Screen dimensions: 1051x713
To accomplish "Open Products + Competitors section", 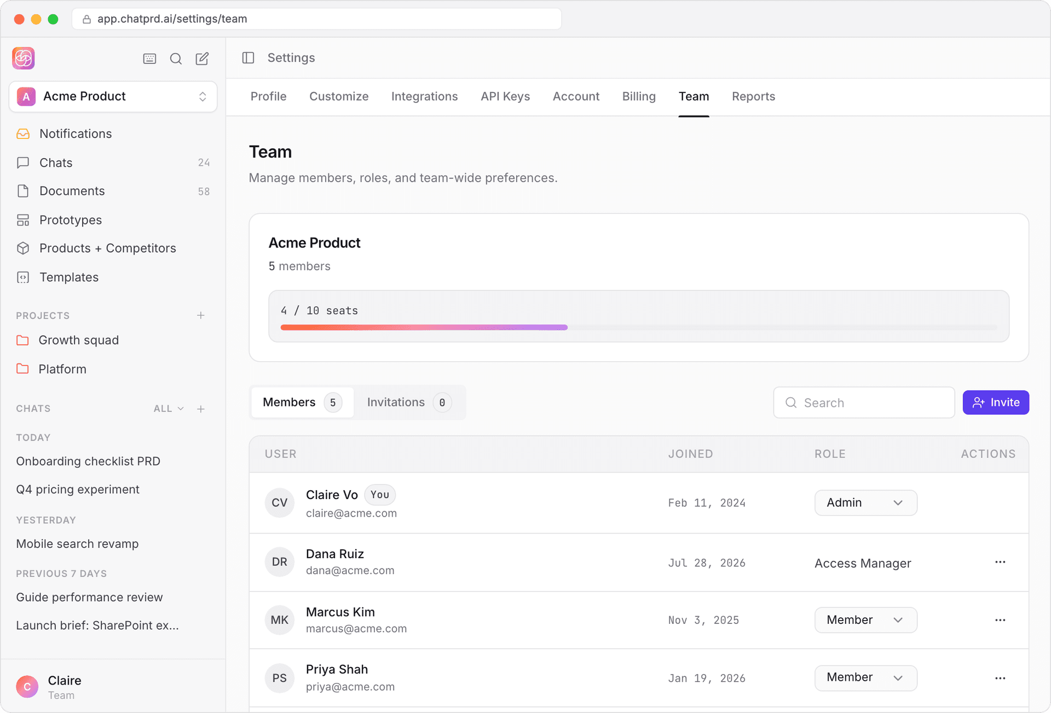I will (113, 248).
